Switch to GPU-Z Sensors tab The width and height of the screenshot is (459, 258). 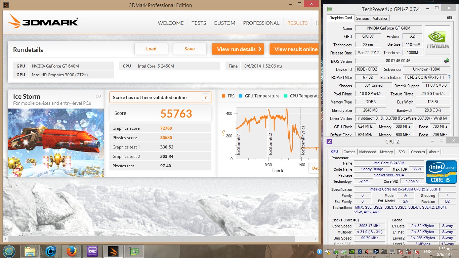coord(363,18)
